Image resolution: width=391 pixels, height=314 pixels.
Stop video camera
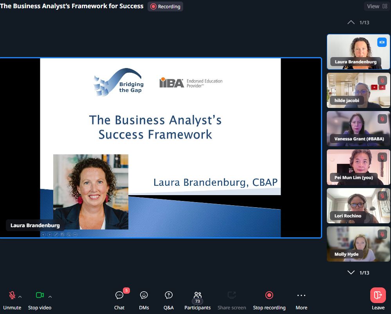point(40,299)
